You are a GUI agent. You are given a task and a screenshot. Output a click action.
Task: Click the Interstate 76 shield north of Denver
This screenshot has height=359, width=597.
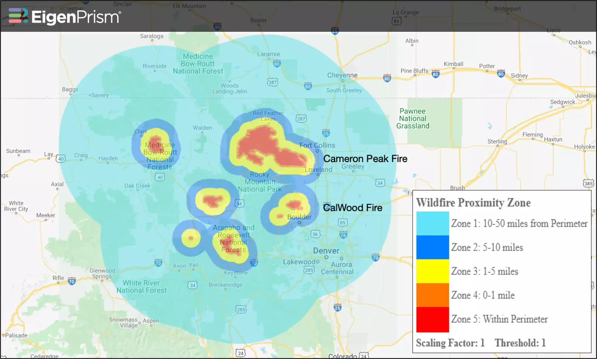(343, 235)
